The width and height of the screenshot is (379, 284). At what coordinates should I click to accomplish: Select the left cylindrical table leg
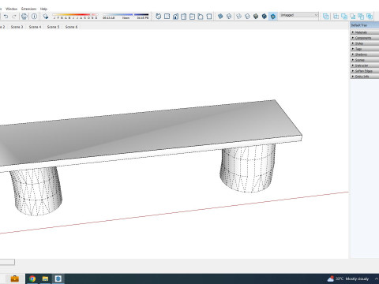click(x=36, y=191)
